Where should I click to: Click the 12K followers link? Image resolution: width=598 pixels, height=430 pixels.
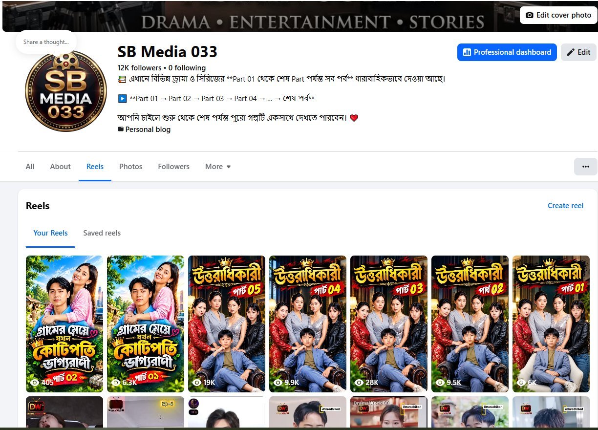tap(139, 68)
